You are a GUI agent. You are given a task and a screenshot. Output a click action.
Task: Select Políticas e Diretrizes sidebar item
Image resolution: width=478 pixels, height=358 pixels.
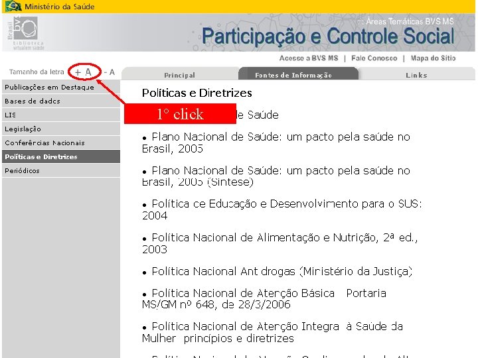click(61, 156)
